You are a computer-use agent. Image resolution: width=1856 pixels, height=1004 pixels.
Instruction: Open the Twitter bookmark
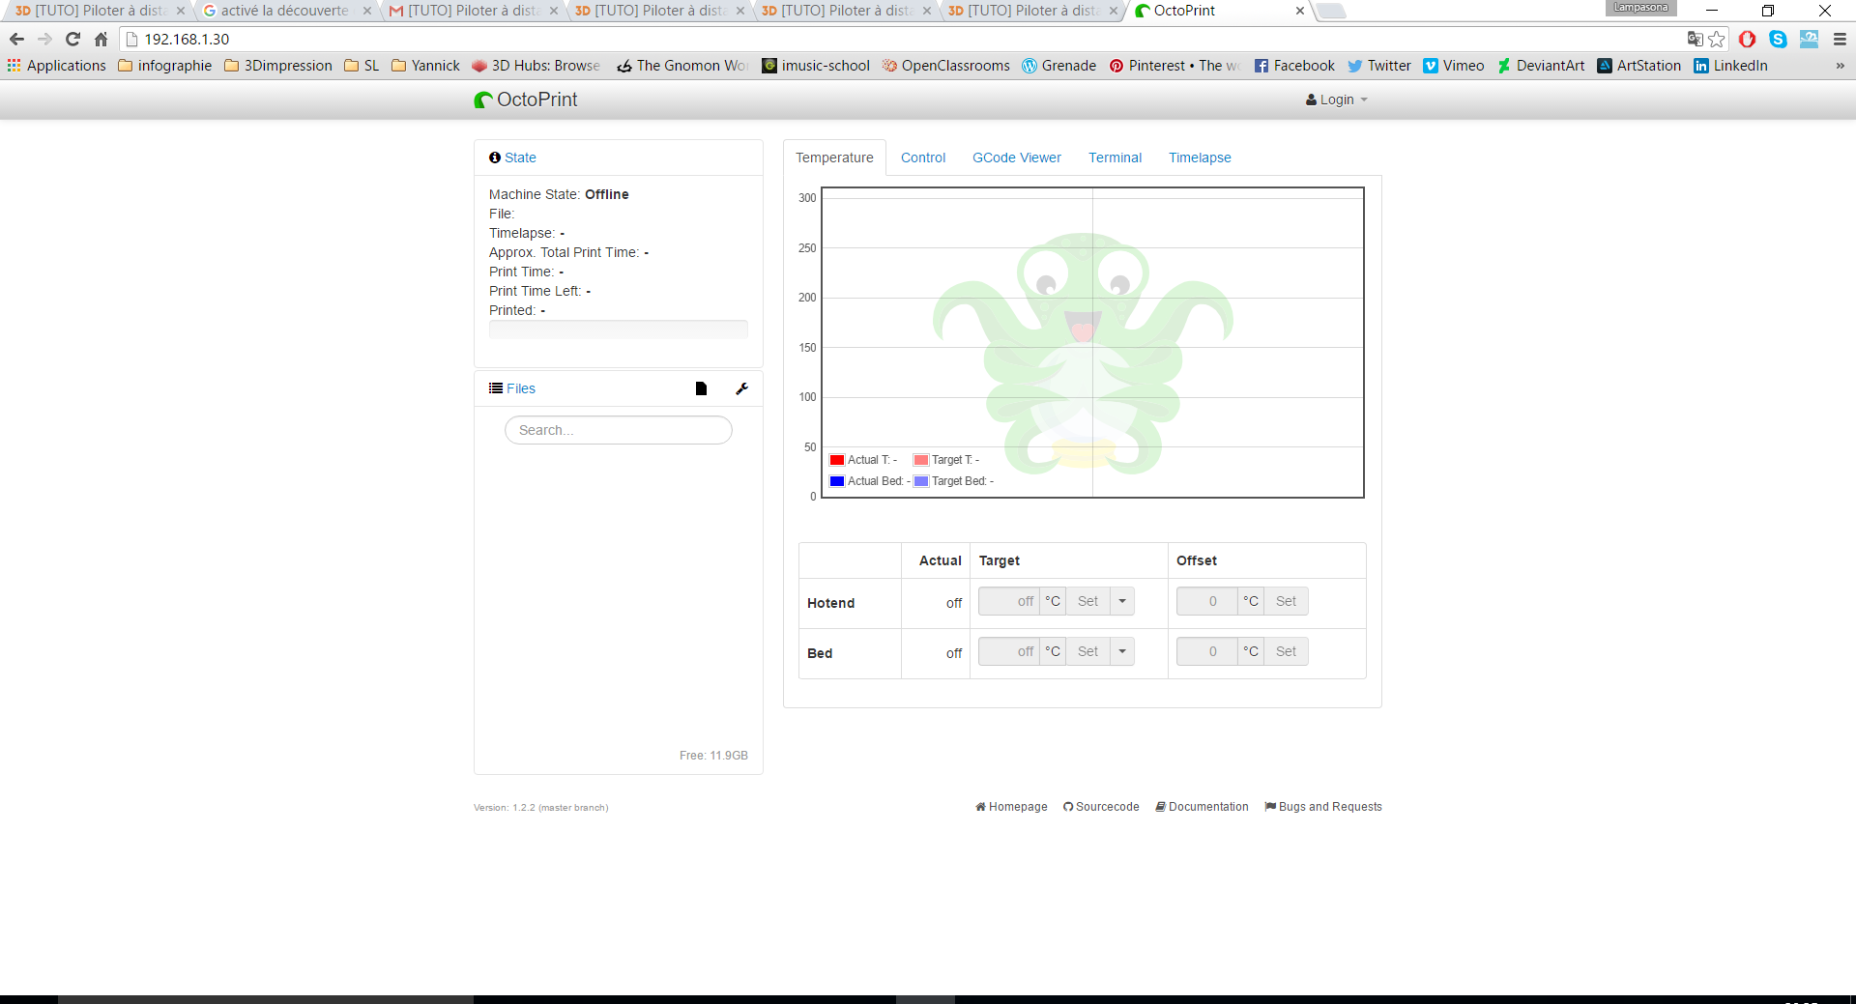(x=1379, y=66)
